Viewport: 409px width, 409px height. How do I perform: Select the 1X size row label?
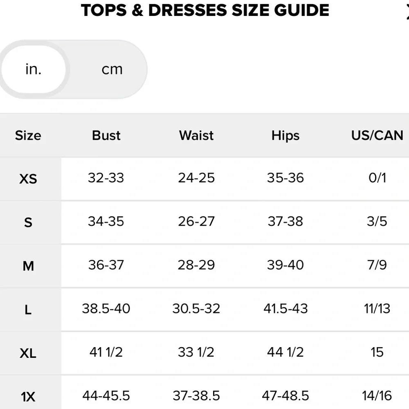click(x=28, y=396)
